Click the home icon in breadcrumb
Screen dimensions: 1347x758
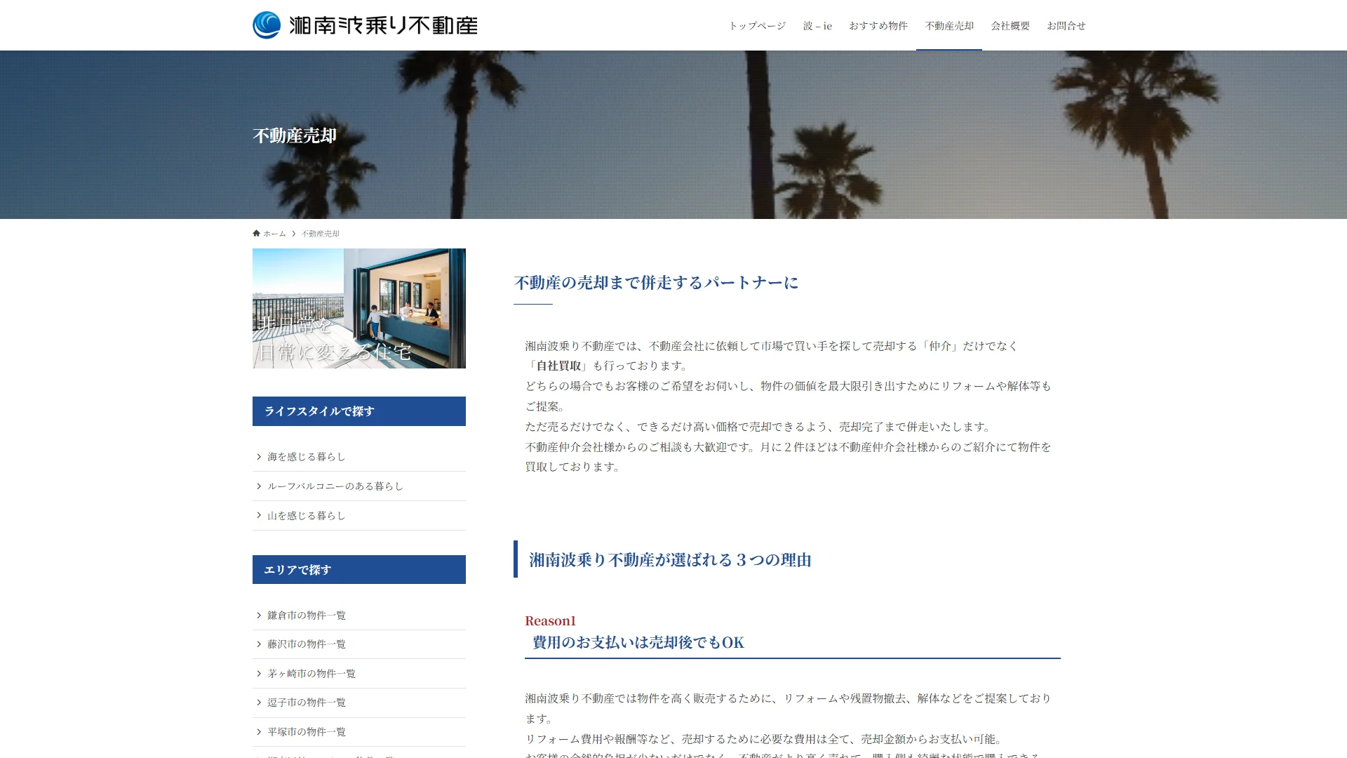click(256, 234)
